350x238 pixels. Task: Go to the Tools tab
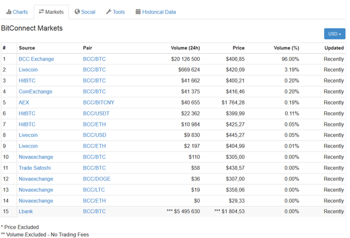pos(115,12)
